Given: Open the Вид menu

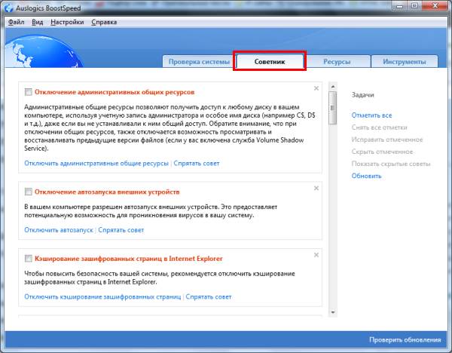Looking at the screenshot, I should click(x=37, y=22).
